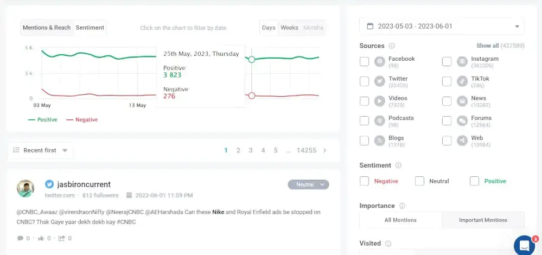Click the Positive data point on the chart
The width and height of the screenshot is (542, 255).
point(251,59)
